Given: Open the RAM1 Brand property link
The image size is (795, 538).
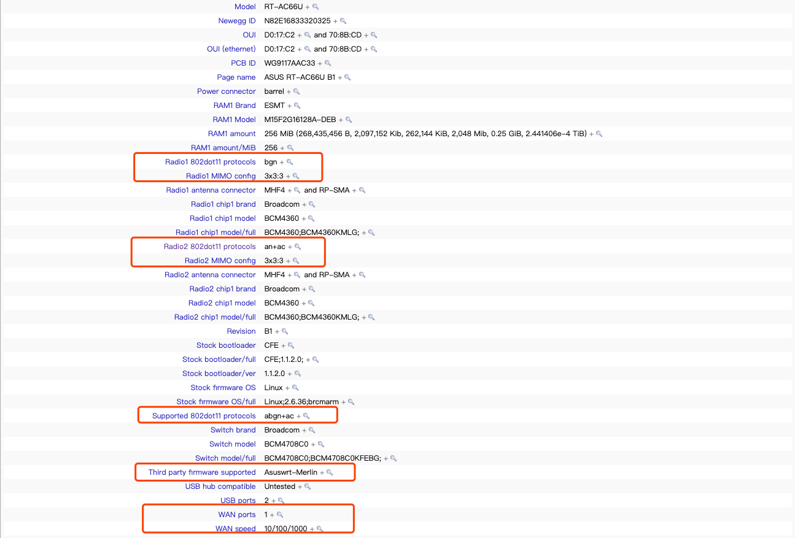Looking at the screenshot, I should [235, 106].
